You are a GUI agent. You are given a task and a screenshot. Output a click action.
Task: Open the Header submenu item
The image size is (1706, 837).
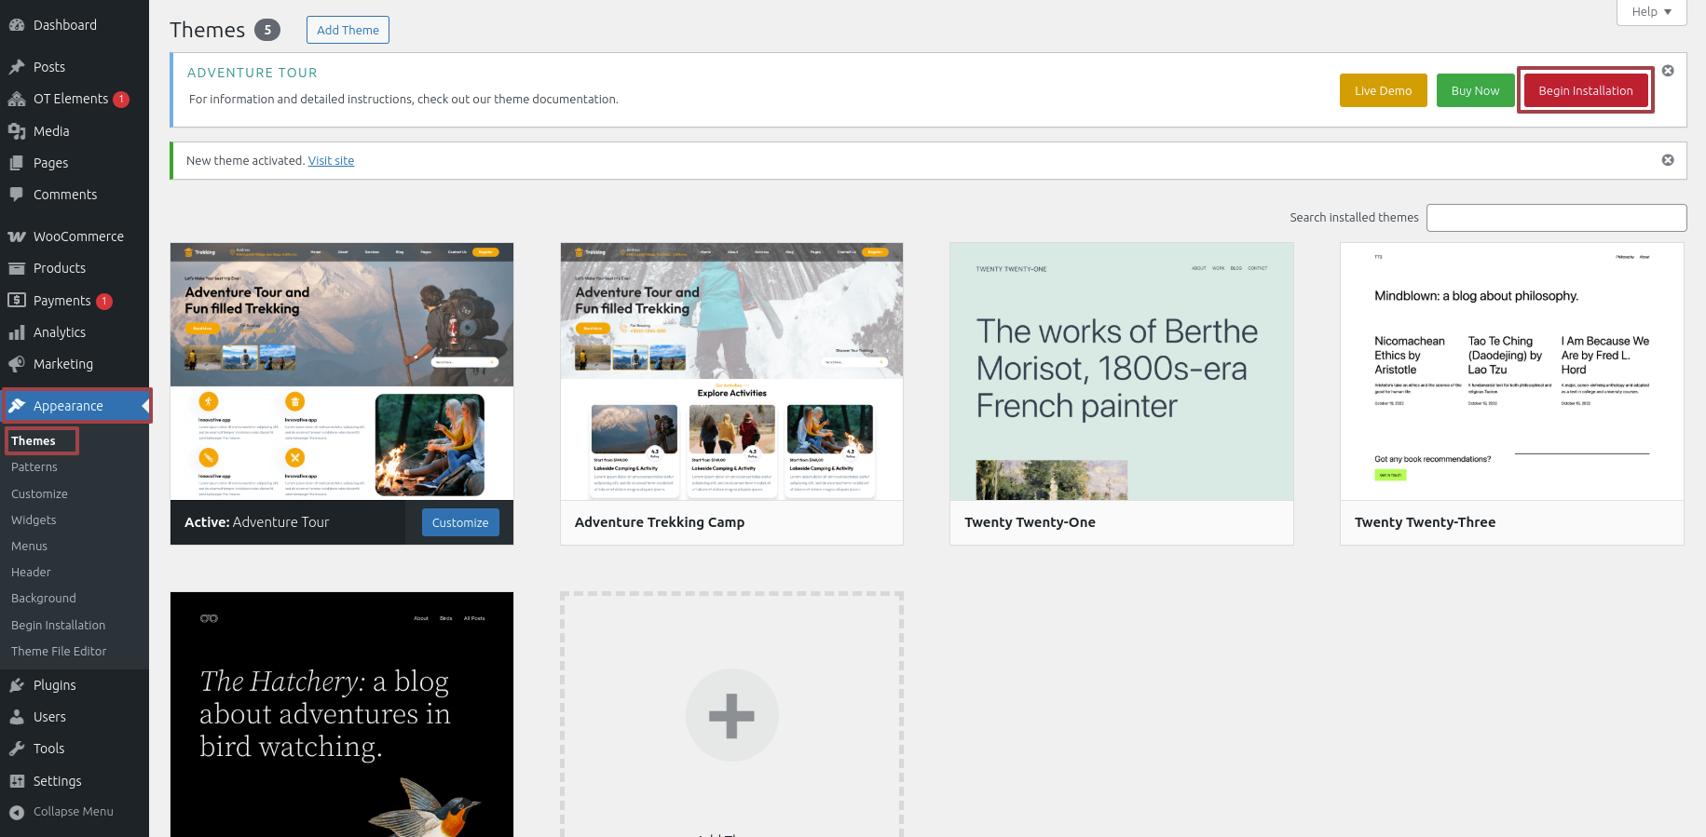[31, 572]
